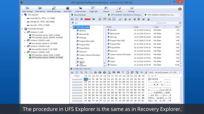Click the left round arrow icon in hex toolbar

click(100, 73)
